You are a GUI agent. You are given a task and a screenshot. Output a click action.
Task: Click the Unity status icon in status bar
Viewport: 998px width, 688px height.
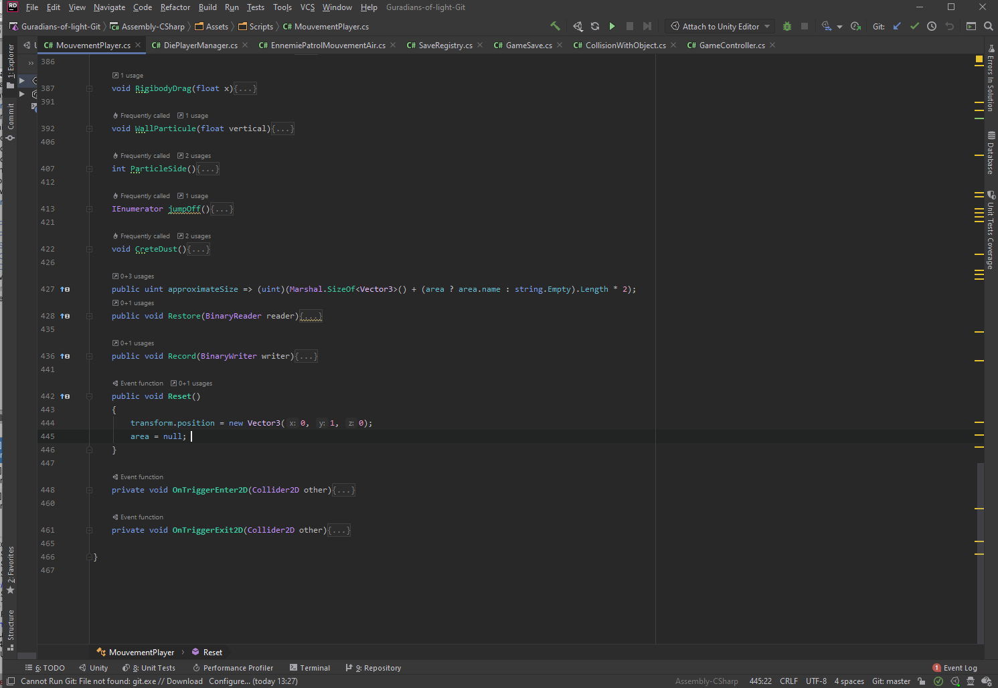[955, 681]
